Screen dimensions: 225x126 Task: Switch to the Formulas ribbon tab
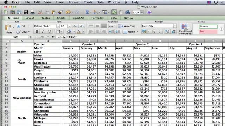tap(97, 18)
